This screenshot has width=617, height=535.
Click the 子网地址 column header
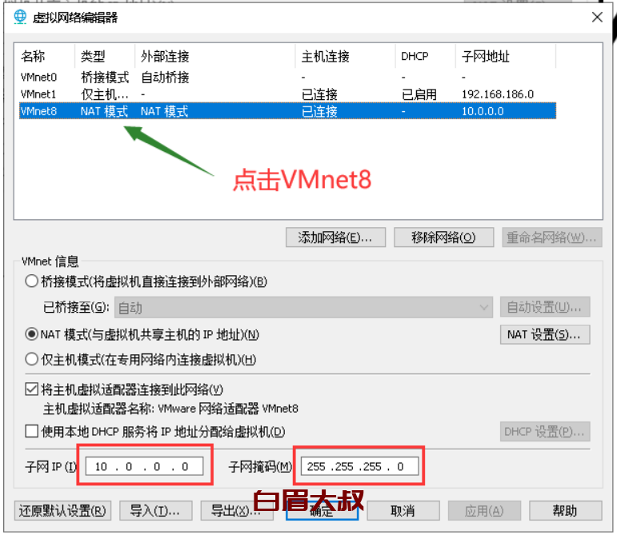[506, 57]
